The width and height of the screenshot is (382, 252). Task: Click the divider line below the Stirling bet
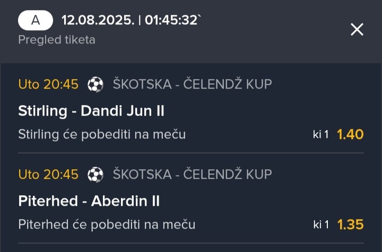click(x=191, y=153)
